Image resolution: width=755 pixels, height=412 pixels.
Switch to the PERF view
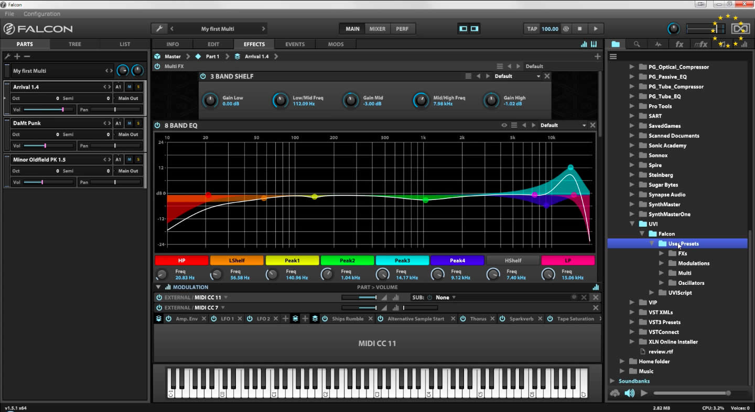pyautogui.click(x=402, y=29)
